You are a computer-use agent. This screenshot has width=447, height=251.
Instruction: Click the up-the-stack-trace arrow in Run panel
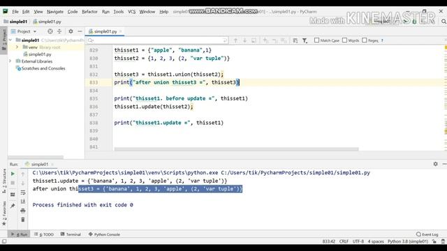[23, 174]
